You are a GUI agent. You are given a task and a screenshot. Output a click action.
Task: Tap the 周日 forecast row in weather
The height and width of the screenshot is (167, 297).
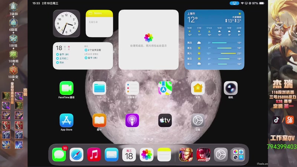click(214, 59)
